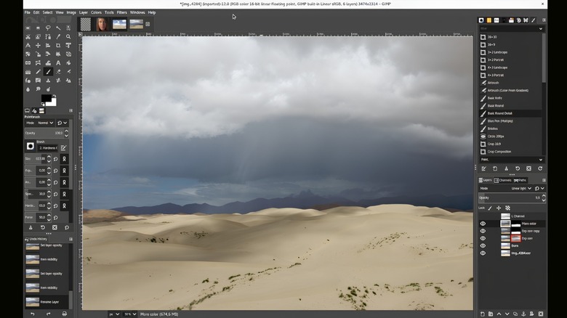The width and height of the screenshot is (567, 318).
Task: Click the brush preview thumbnail in tool options
Action: pyautogui.click(x=31, y=146)
